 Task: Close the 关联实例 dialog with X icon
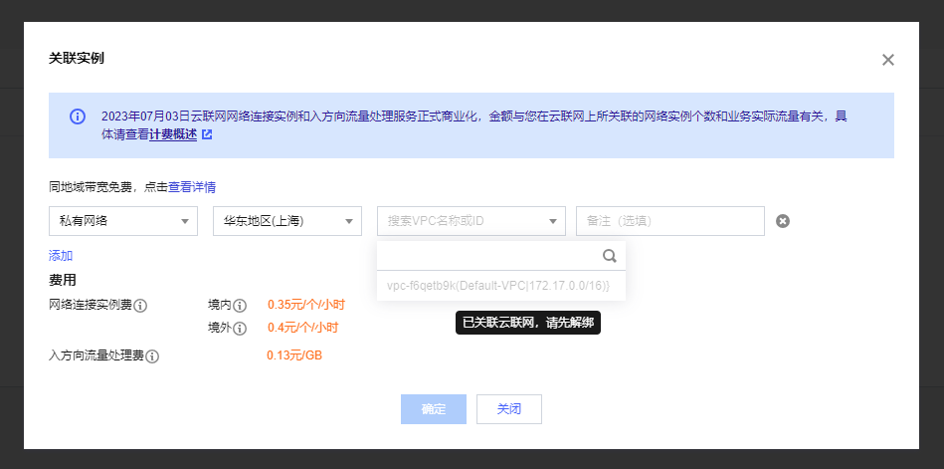pyautogui.click(x=888, y=60)
